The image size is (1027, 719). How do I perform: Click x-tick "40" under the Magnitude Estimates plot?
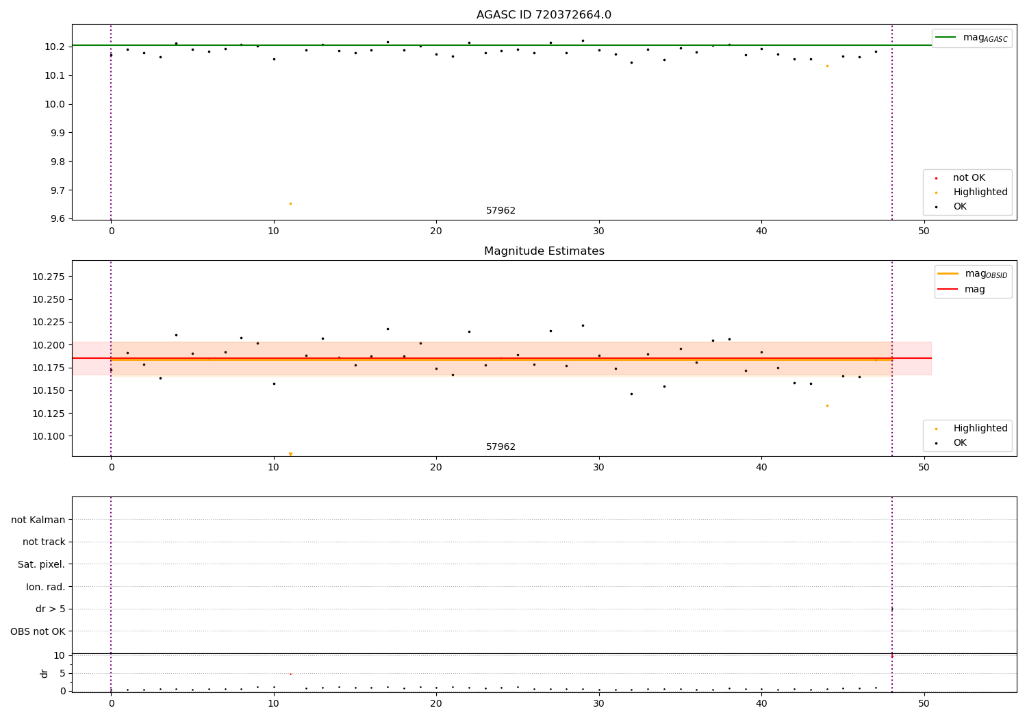tap(761, 468)
